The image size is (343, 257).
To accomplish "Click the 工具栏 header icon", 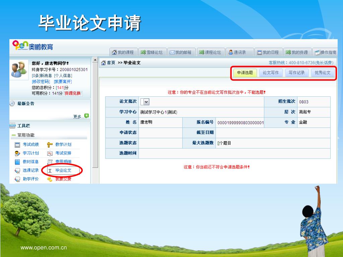I will [x=12, y=125].
